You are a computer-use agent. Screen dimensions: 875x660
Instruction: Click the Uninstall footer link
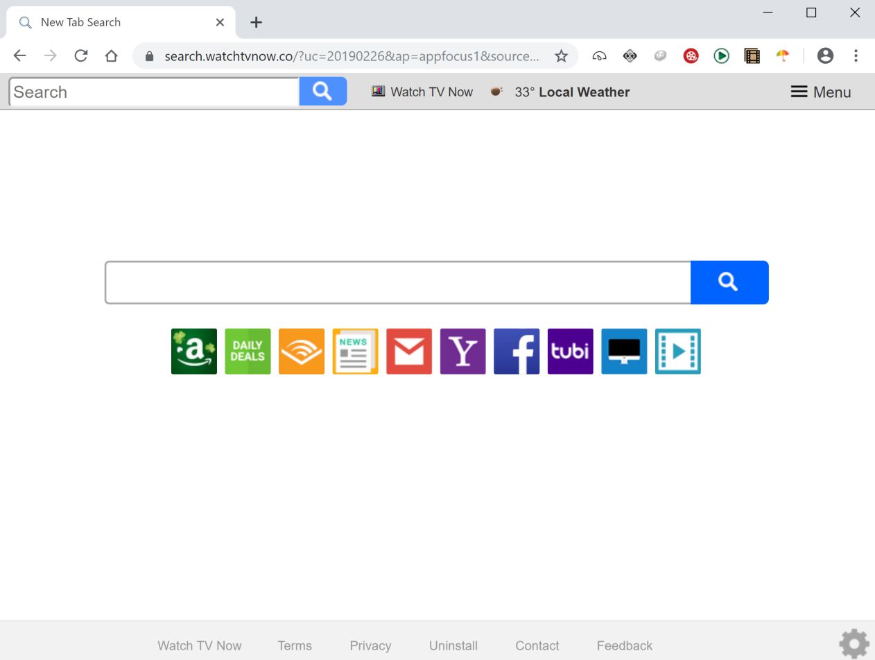pos(453,645)
